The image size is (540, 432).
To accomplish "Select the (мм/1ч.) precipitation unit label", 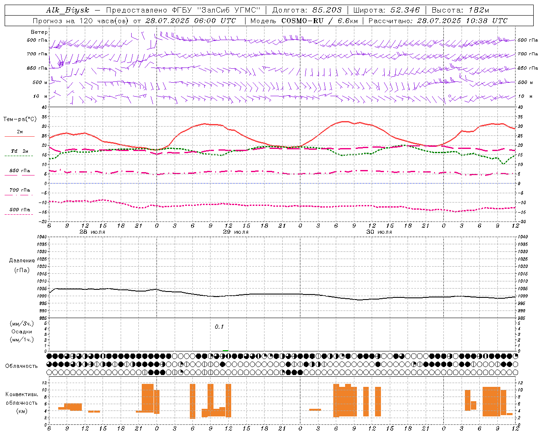I will pyautogui.click(x=22, y=340).
